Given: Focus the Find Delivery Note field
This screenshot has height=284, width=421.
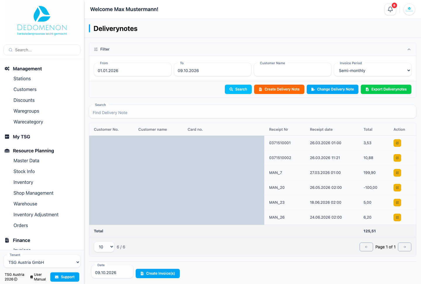Looking at the screenshot, I should point(252,112).
